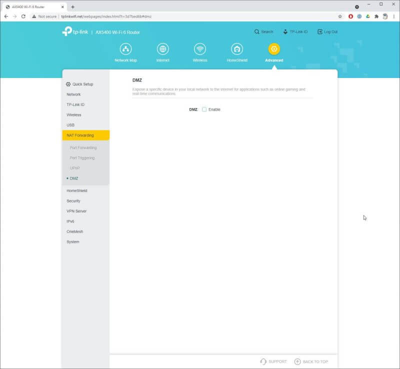Screen dimensions: 400x369
Task: Open the blue circular extension icon
Action: pos(359,16)
